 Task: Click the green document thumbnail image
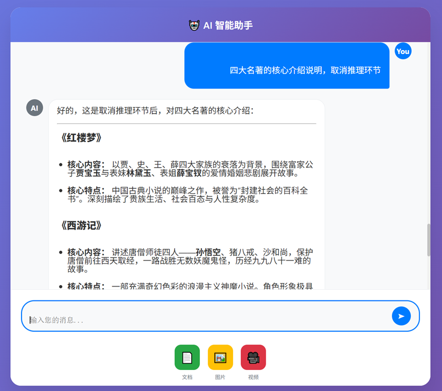point(187,357)
